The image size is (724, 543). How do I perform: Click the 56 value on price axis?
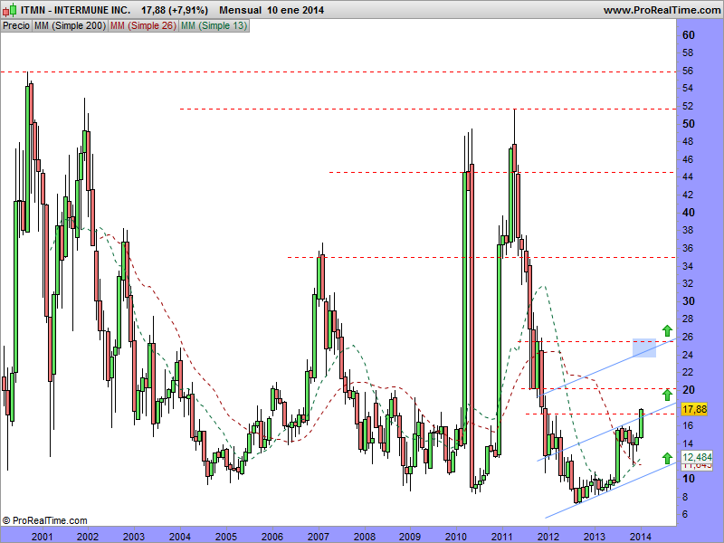point(688,71)
